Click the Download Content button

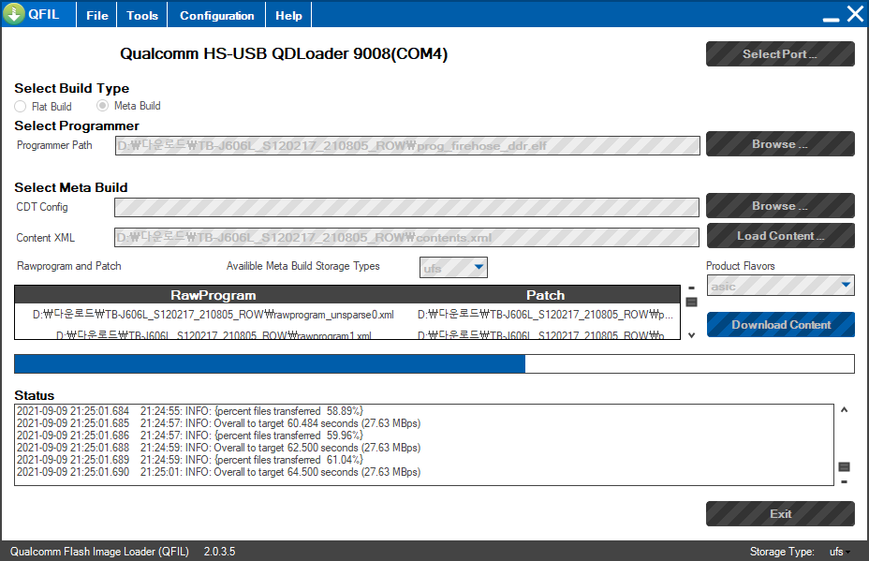click(780, 325)
